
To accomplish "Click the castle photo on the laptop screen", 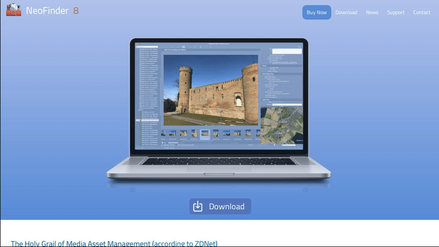I will point(211,90).
